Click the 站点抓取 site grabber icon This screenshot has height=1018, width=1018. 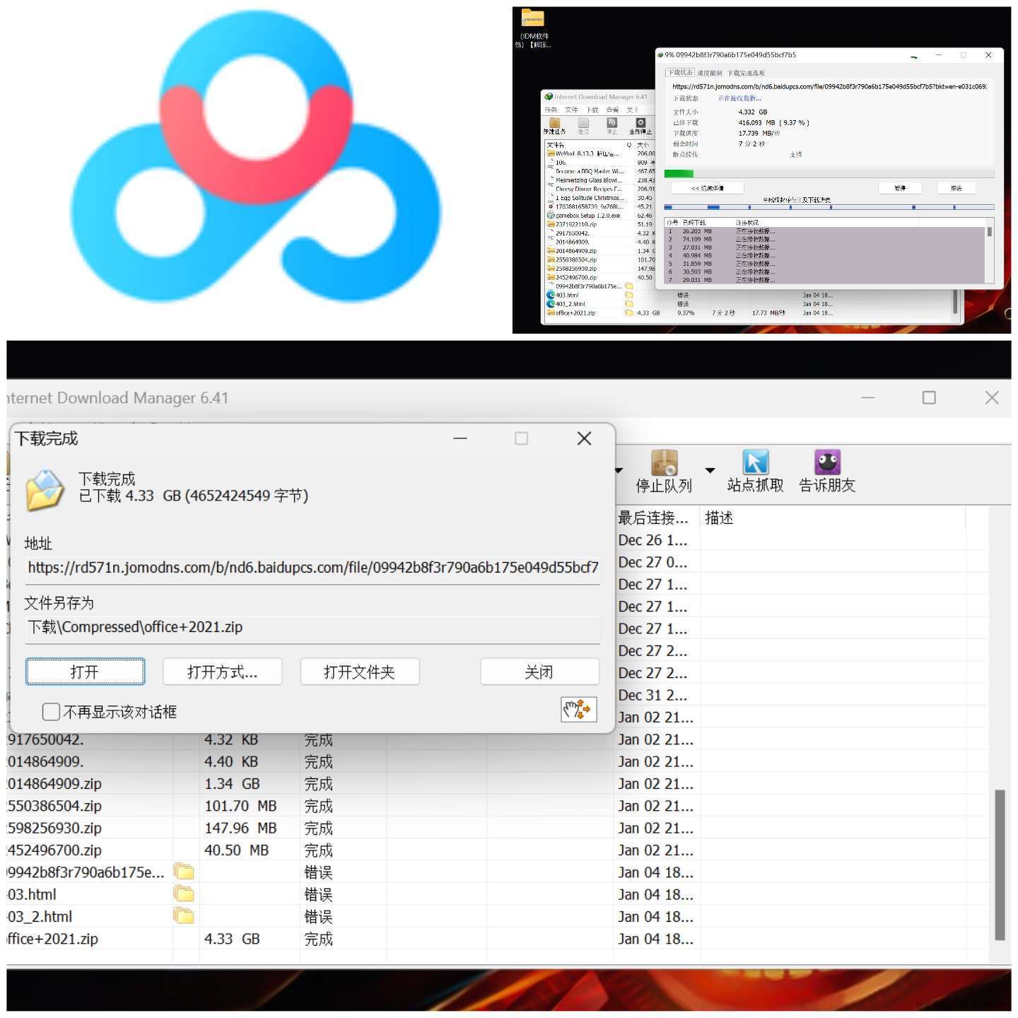[756, 462]
